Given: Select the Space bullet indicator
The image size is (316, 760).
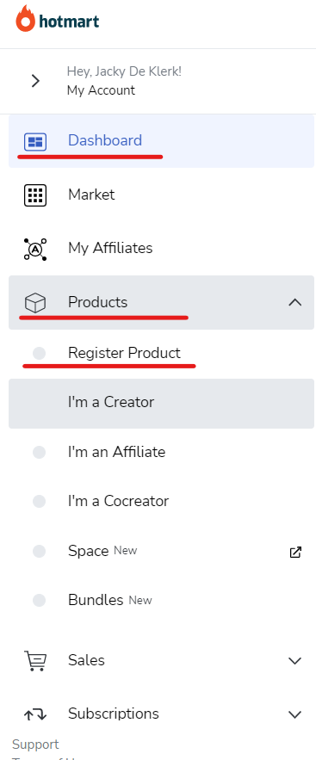Looking at the screenshot, I should point(40,551).
